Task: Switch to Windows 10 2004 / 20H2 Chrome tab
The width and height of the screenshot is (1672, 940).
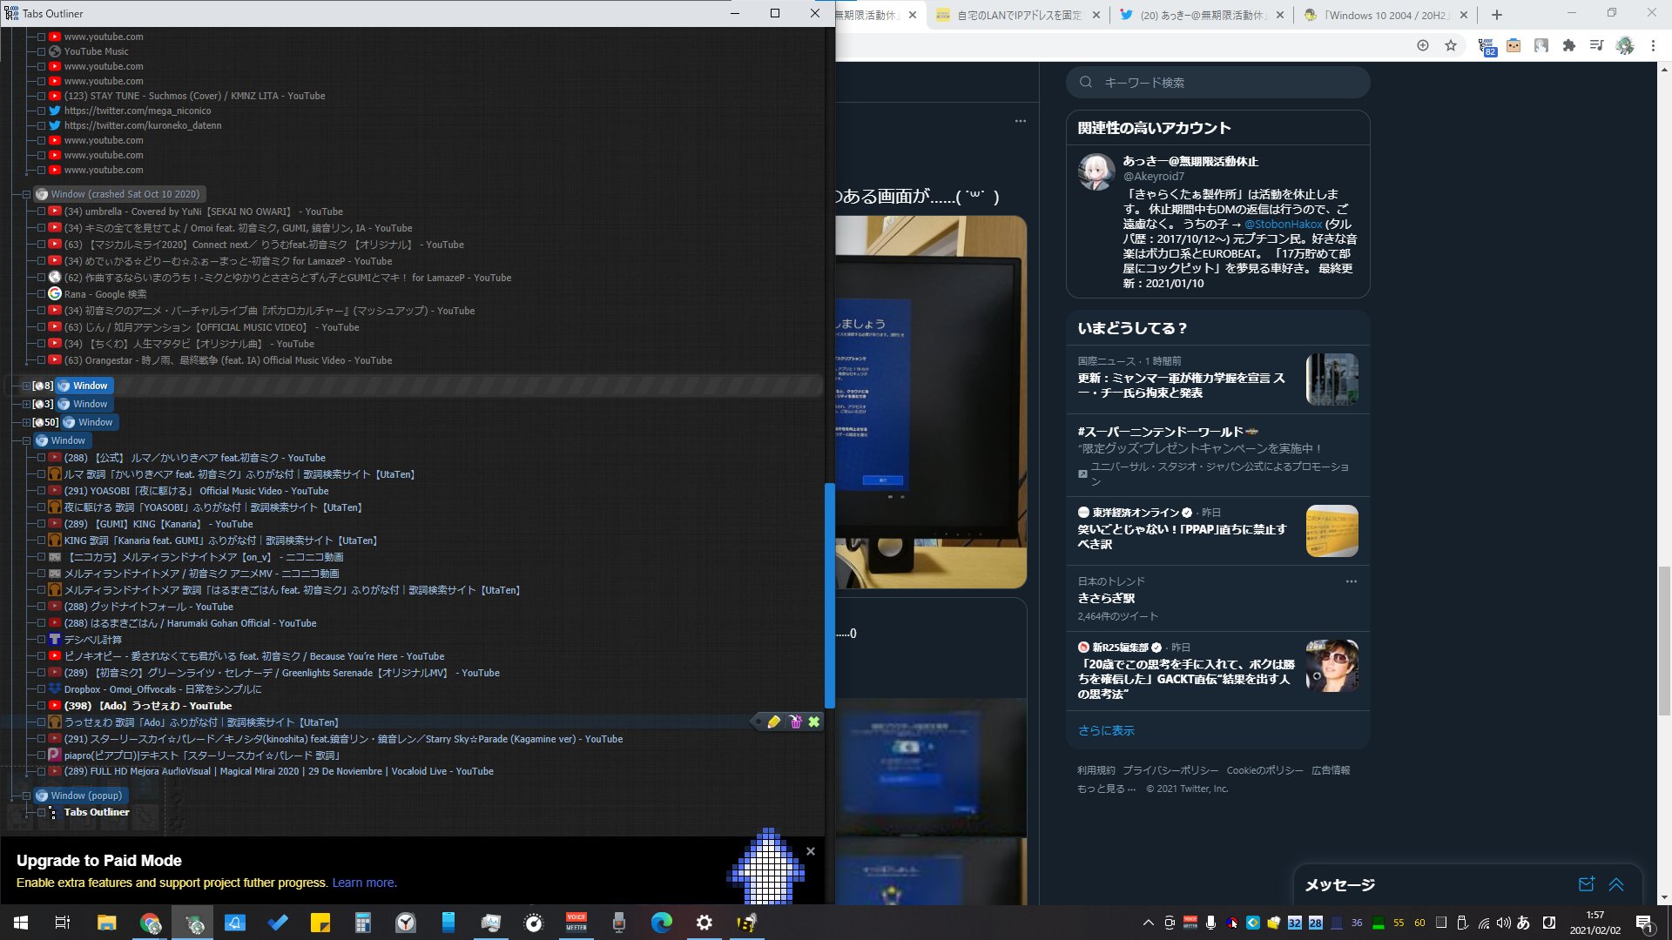Action: point(1385,15)
